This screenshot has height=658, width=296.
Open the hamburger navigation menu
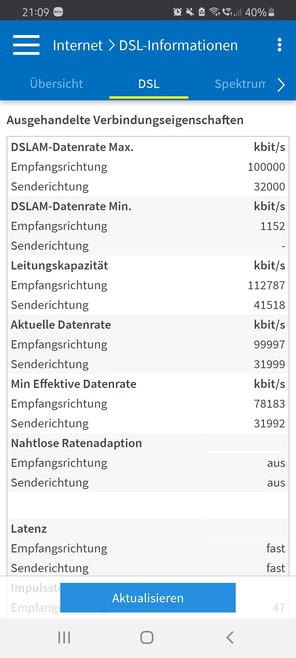[26, 45]
